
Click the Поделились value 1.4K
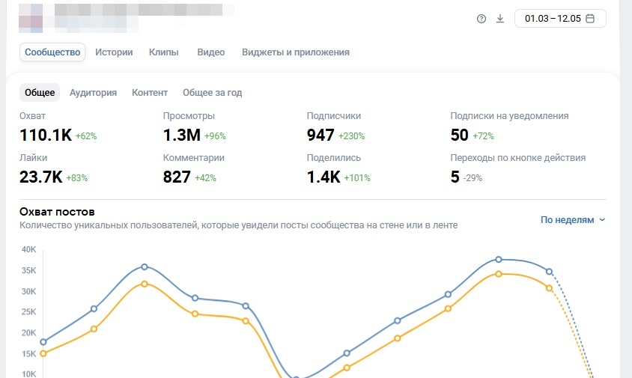tap(323, 177)
